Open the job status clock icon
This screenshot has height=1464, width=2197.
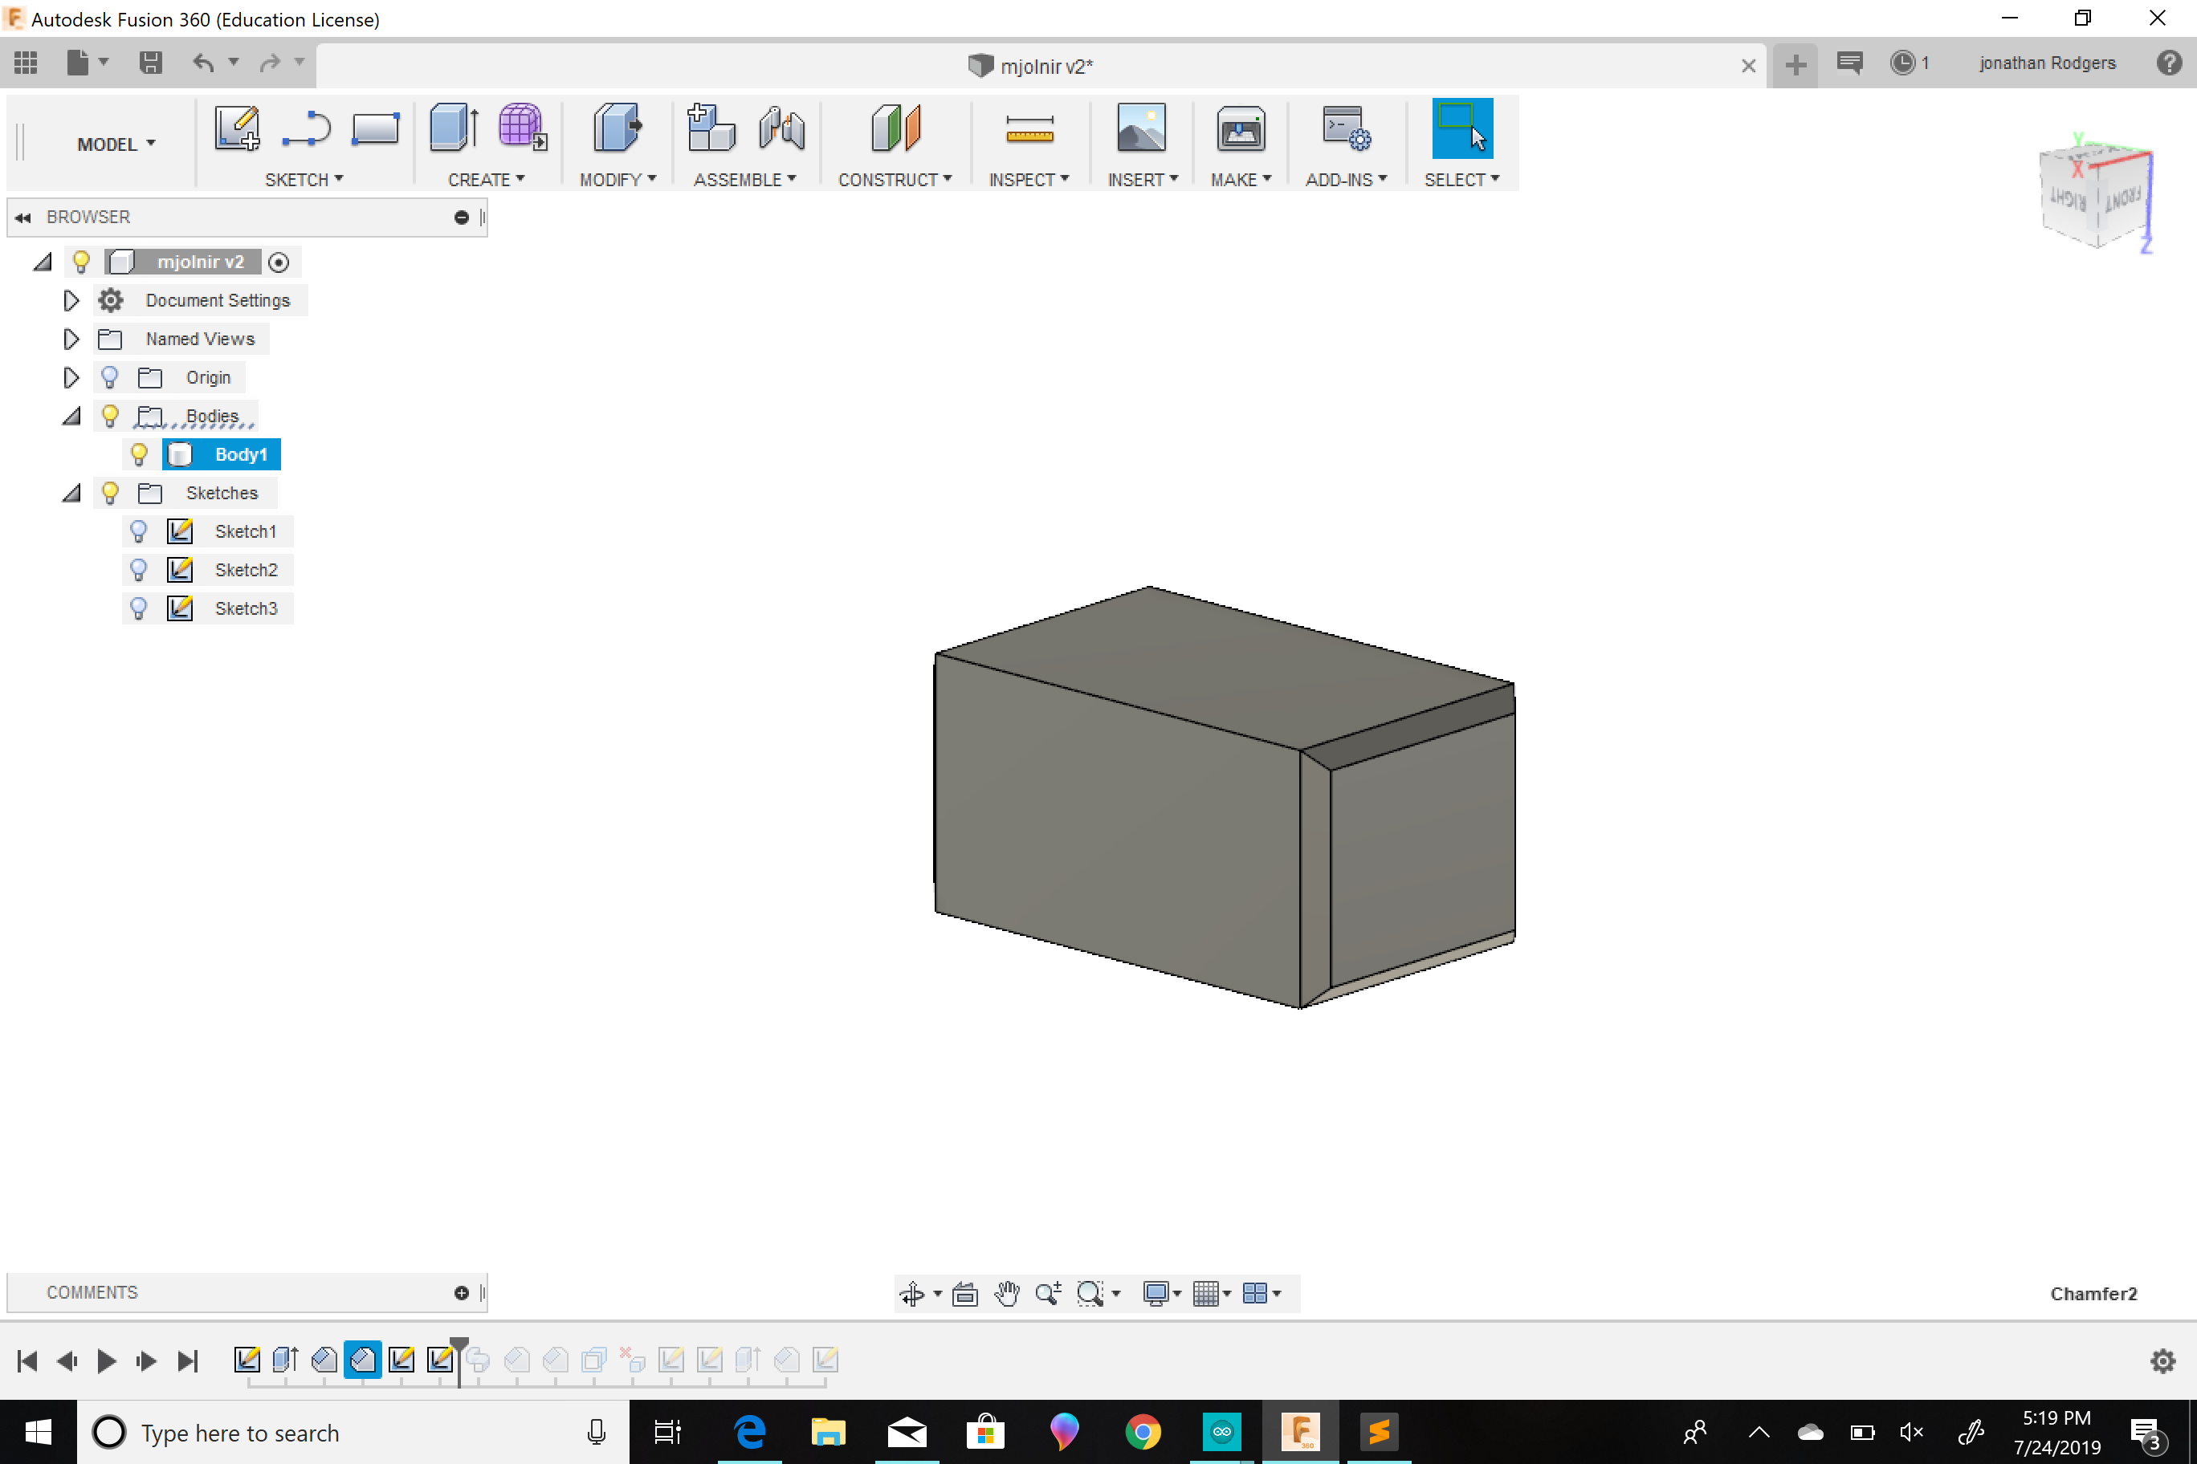(1901, 63)
